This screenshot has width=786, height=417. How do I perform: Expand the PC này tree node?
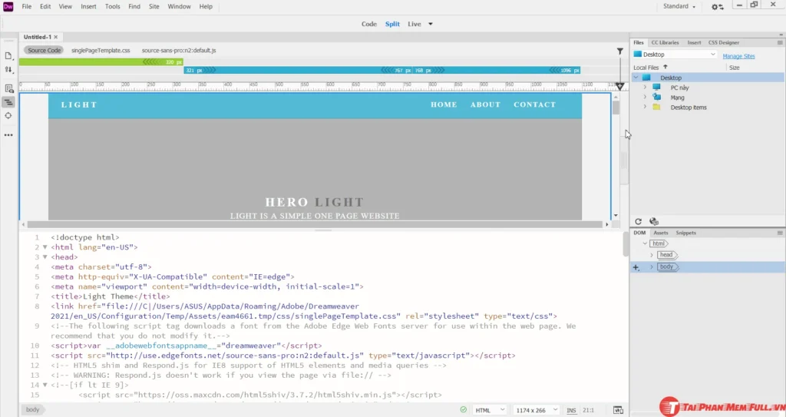[x=645, y=88]
